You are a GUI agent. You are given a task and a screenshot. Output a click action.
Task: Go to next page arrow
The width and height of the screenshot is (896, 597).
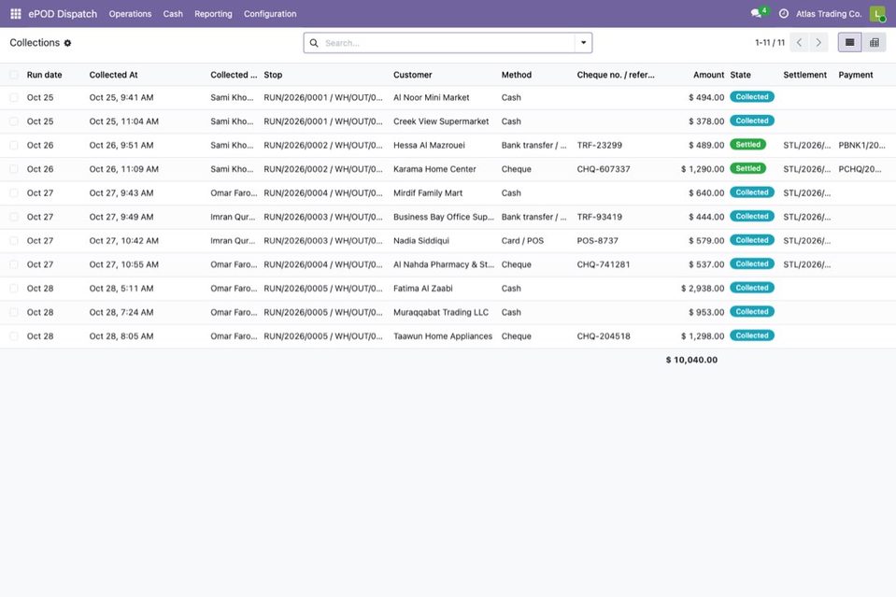[818, 42]
